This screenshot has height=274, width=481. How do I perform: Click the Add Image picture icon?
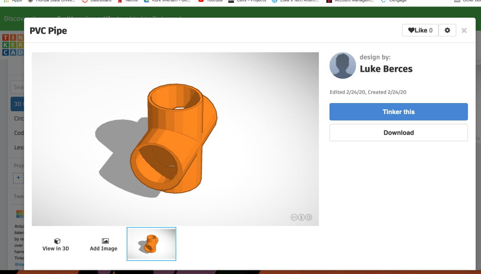tap(104, 241)
